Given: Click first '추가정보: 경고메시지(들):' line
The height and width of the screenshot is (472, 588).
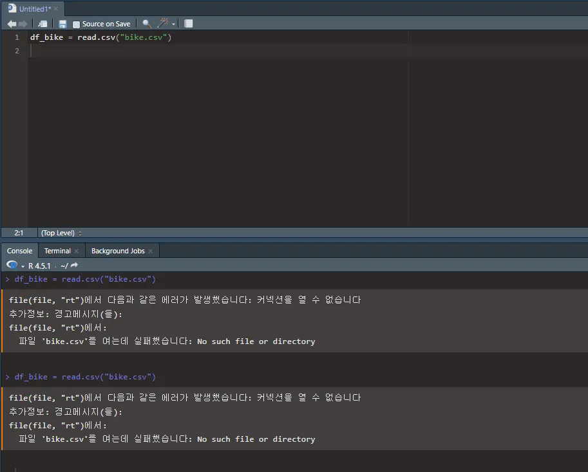Looking at the screenshot, I should 66,314.
